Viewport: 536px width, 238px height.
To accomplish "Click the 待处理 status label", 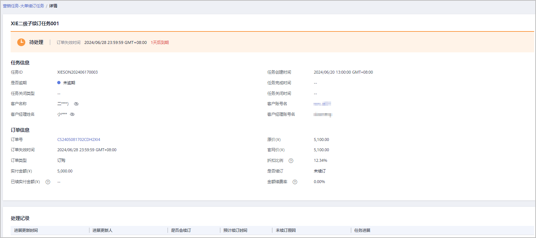I will (36, 42).
